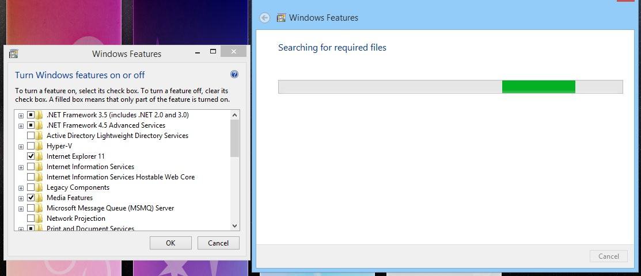Image resolution: width=641 pixels, height=276 pixels.
Task: Click the back arrow in progress window
Action: pyautogui.click(x=265, y=18)
